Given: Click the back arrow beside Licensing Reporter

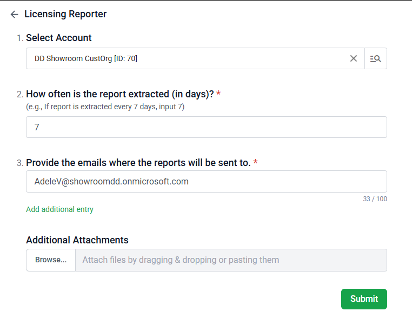Looking at the screenshot, I should point(15,15).
